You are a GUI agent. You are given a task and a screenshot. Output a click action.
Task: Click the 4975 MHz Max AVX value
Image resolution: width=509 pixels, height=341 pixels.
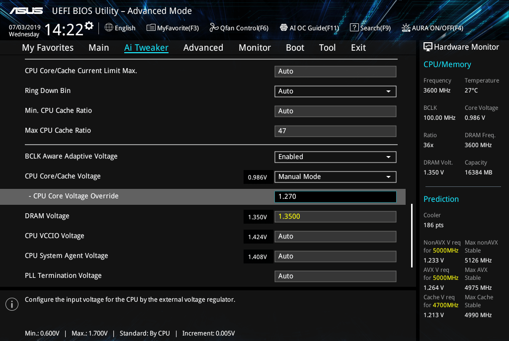click(478, 288)
